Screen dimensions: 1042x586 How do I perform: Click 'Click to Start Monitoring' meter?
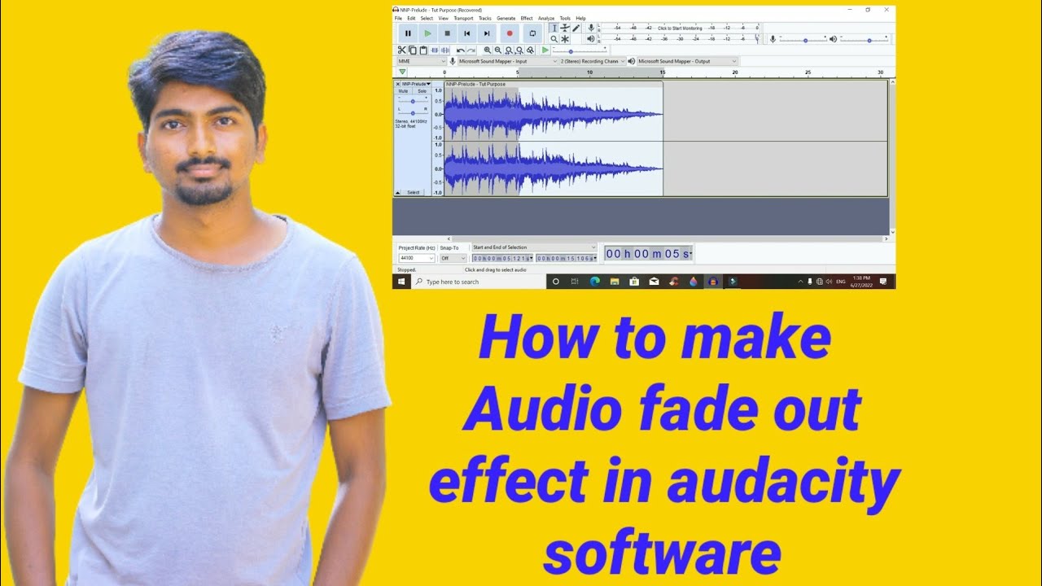pyautogui.click(x=680, y=28)
